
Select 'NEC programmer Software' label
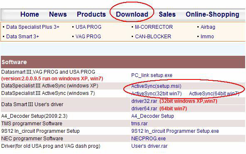tap(32, 139)
